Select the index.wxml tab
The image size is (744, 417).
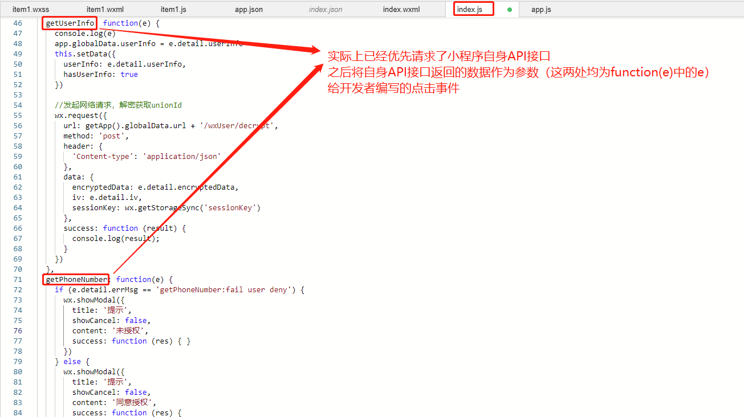click(401, 9)
